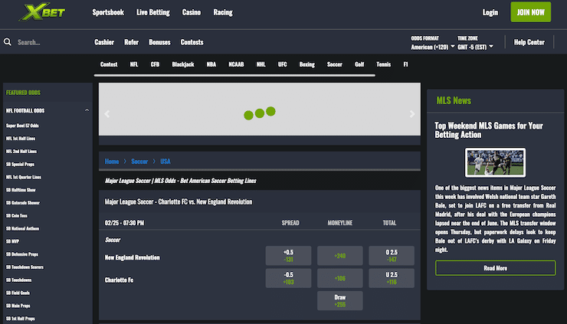The height and width of the screenshot is (324, 567).
Task: Open NFL 1st Half Lines
Action: [x=21, y=139]
